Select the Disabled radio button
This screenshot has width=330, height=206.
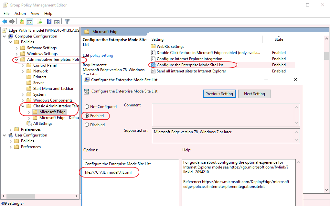tap(87, 125)
